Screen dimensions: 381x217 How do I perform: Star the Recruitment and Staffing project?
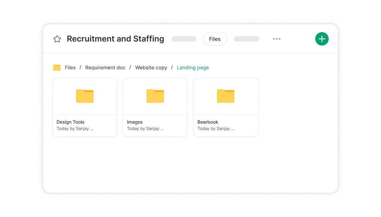pos(57,39)
